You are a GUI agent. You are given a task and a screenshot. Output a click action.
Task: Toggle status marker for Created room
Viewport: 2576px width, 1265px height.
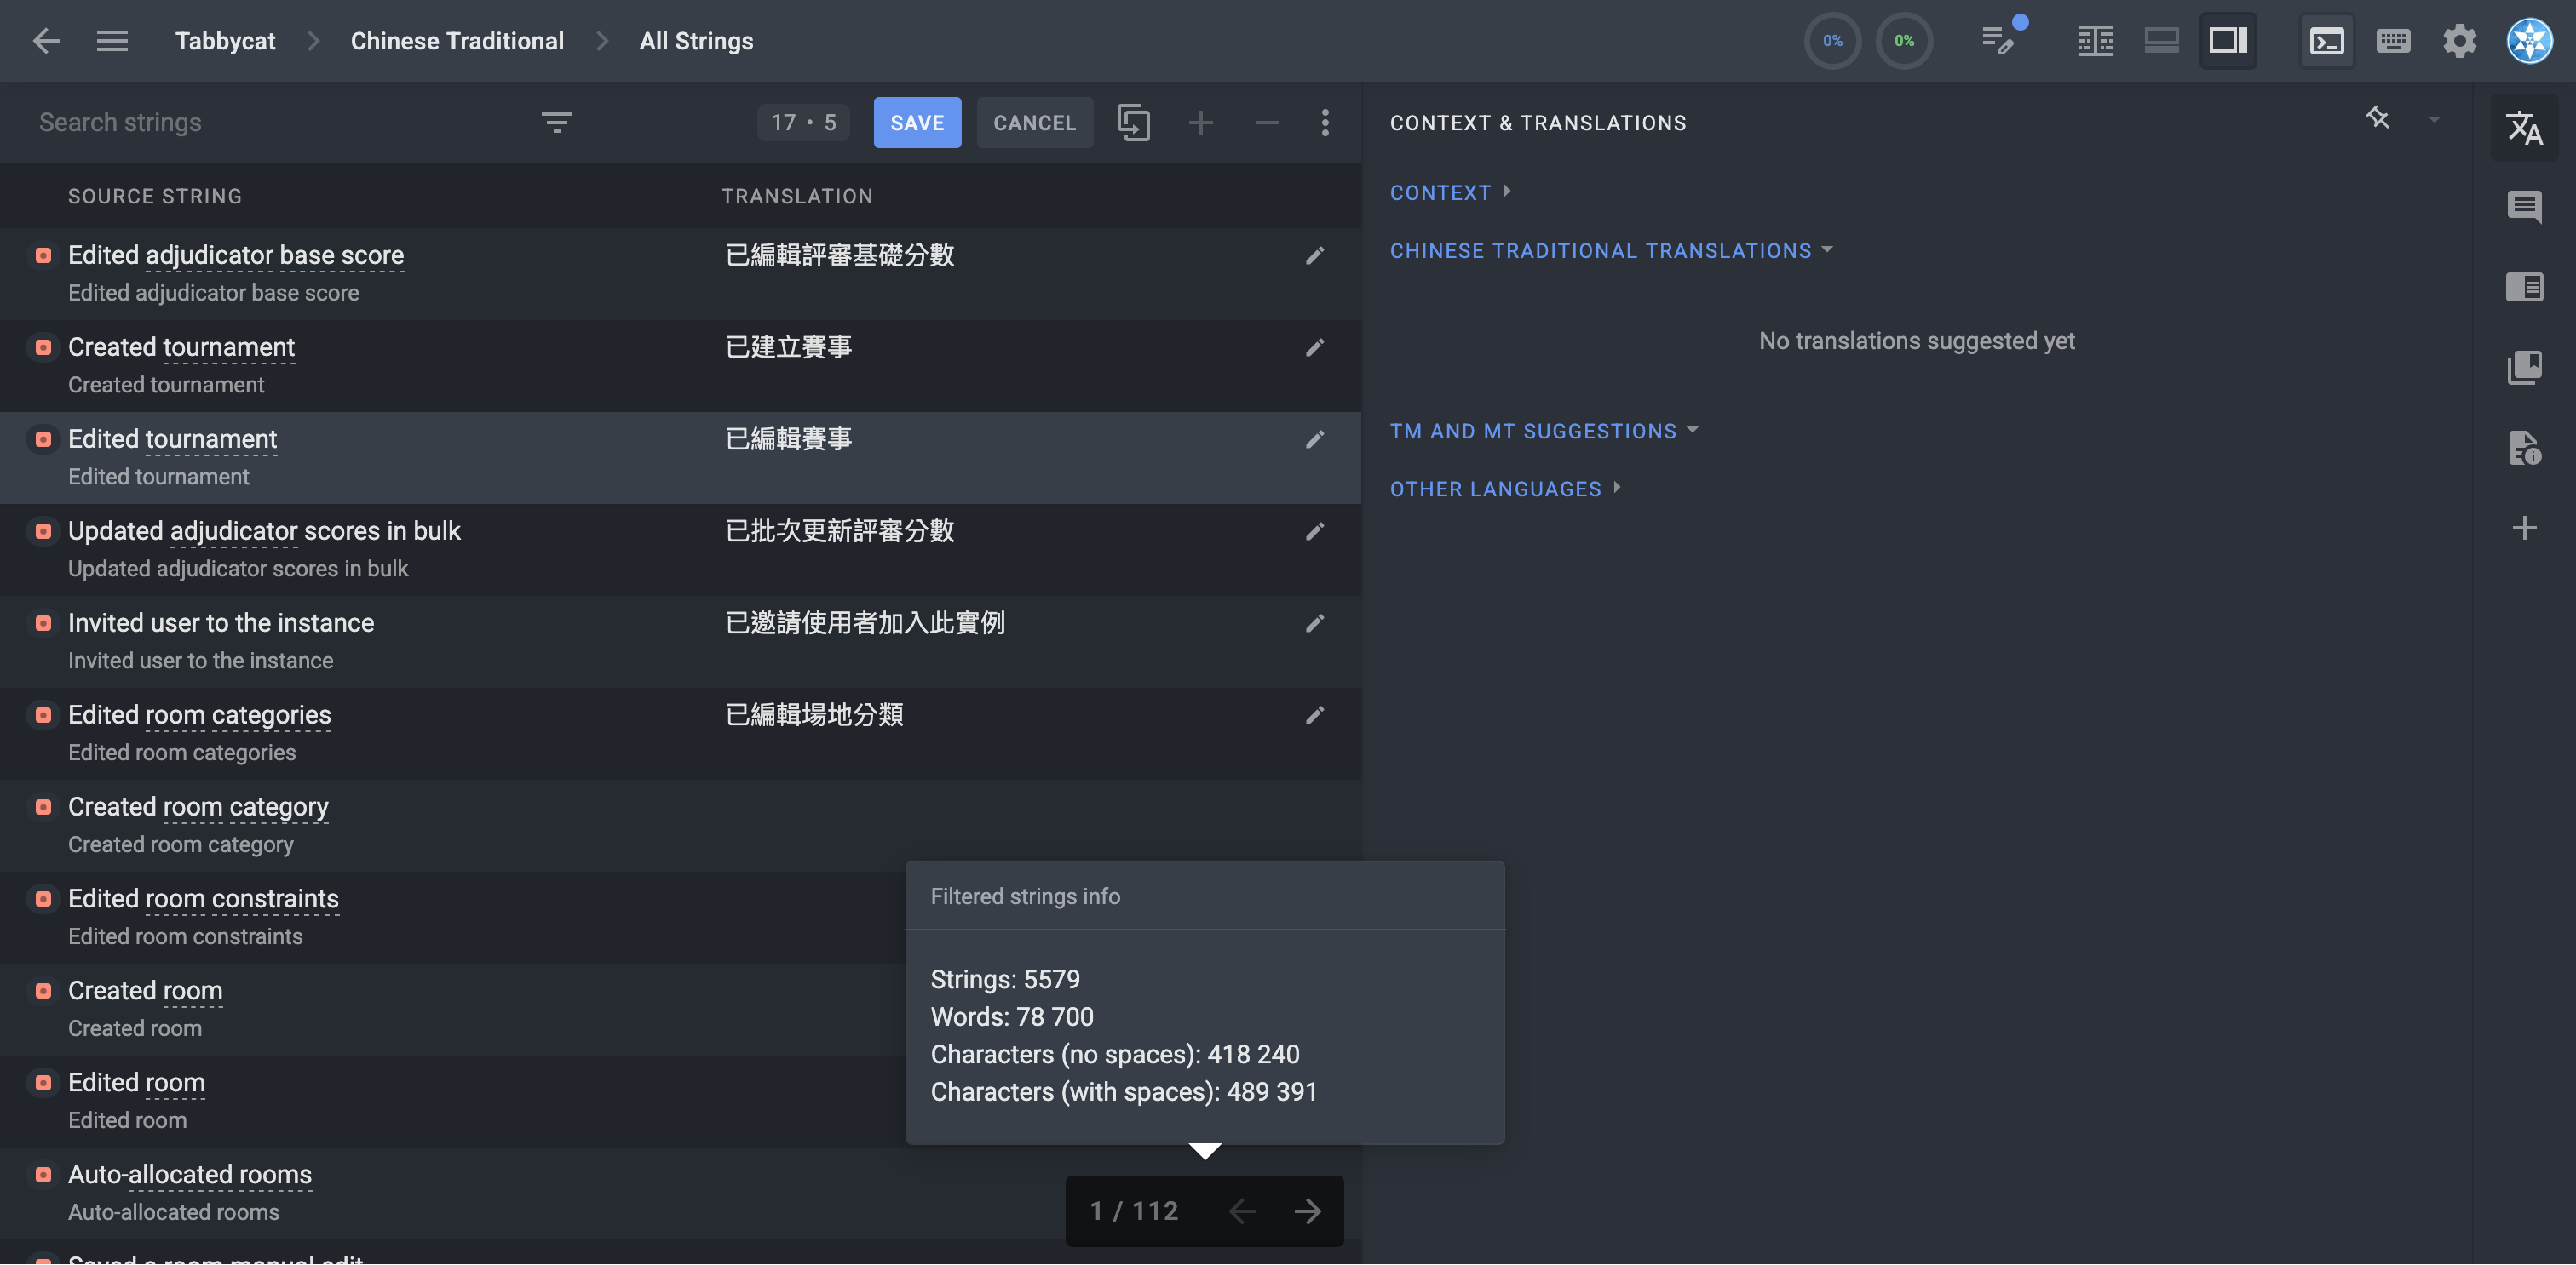(43, 990)
